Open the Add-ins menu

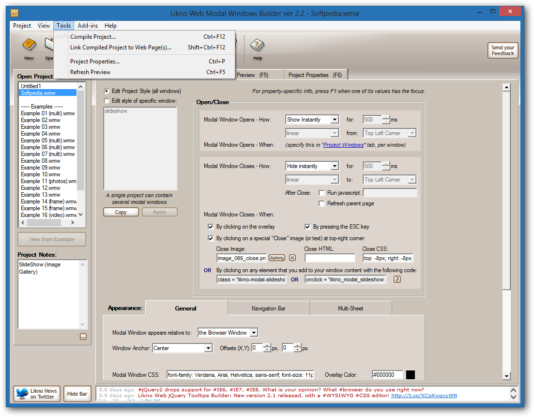point(88,26)
